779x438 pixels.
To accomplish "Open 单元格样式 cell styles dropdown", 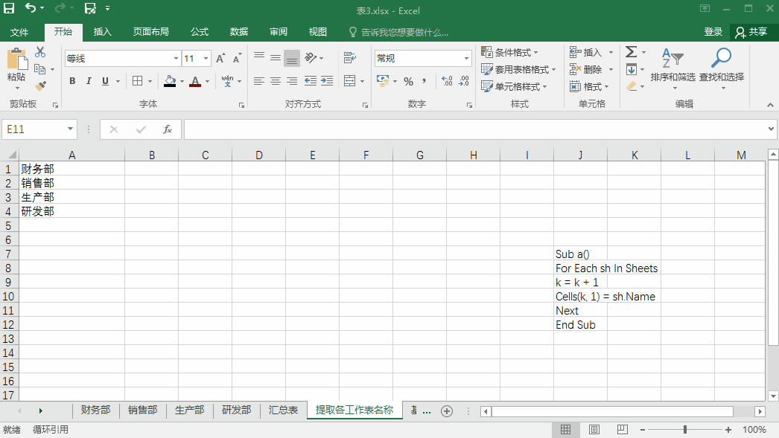I will 514,86.
